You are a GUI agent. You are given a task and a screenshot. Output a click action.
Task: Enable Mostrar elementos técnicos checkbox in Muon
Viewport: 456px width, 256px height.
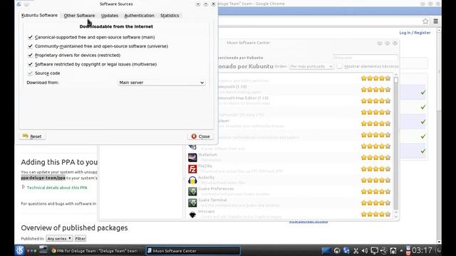pyautogui.click(x=339, y=66)
